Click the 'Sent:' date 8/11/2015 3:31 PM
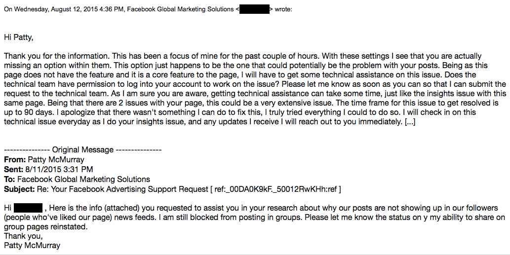Image resolution: width=510 pixels, height=255 pixels. [x=59, y=169]
